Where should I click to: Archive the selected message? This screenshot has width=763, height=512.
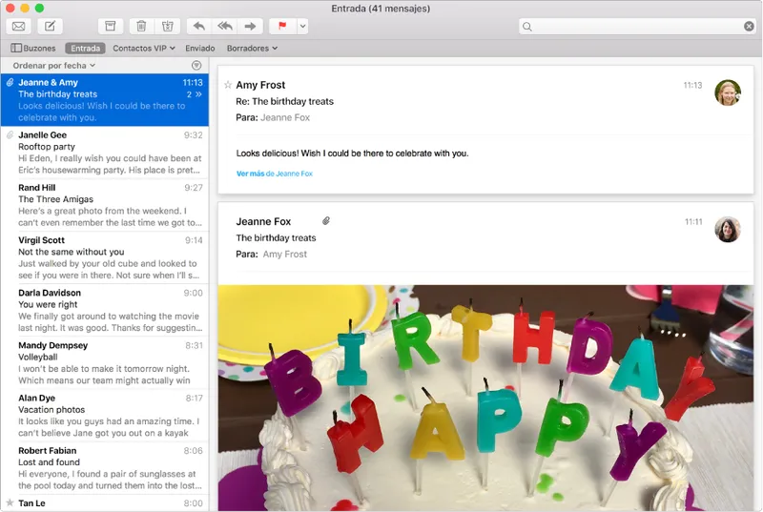111,27
